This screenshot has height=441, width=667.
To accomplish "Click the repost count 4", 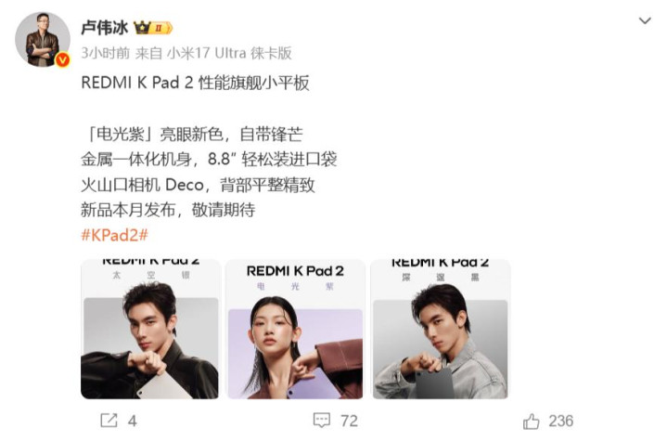I will coord(133,421).
